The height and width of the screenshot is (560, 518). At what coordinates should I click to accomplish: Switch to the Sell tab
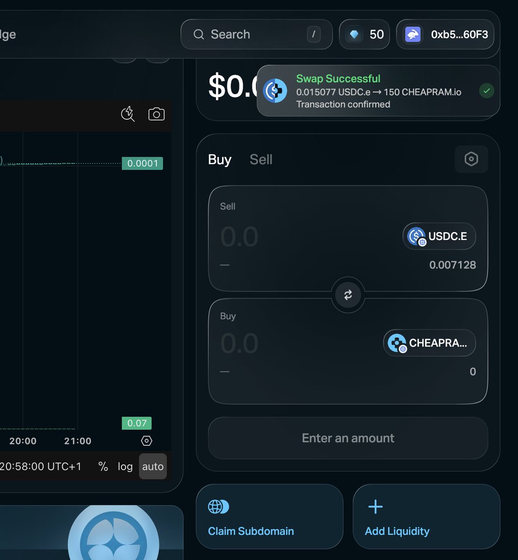tap(261, 160)
